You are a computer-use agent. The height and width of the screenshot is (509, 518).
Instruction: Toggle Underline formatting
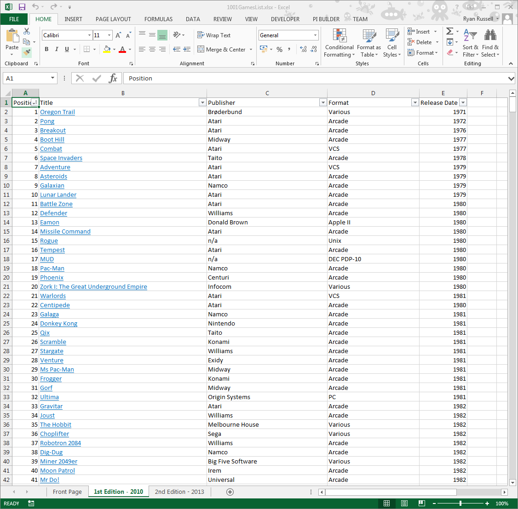click(x=67, y=49)
